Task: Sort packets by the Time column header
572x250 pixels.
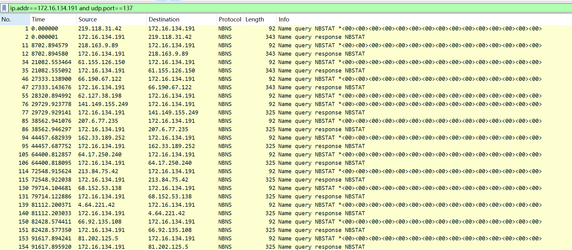Action: (x=53, y=19)
